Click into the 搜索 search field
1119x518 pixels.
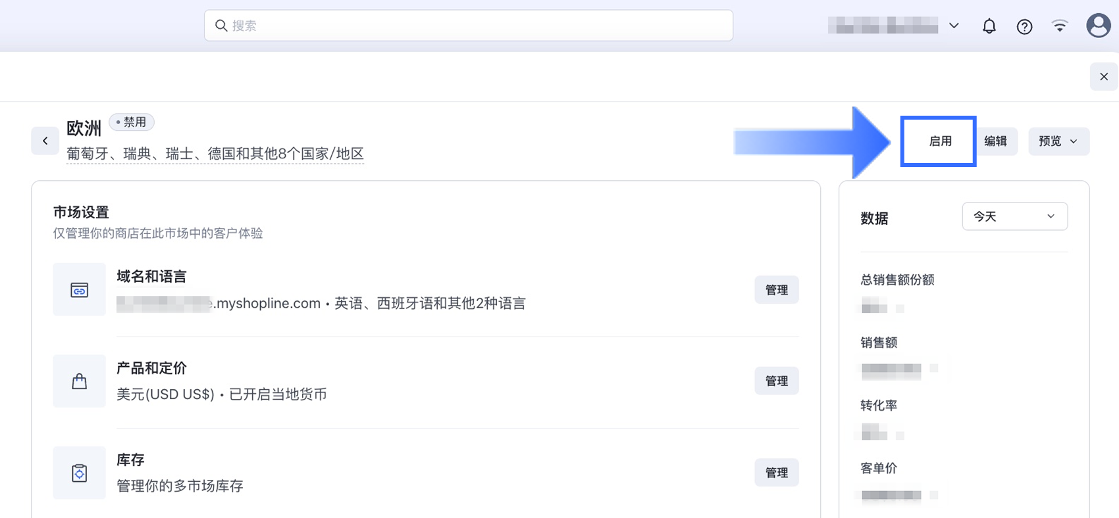pos(469,26)
